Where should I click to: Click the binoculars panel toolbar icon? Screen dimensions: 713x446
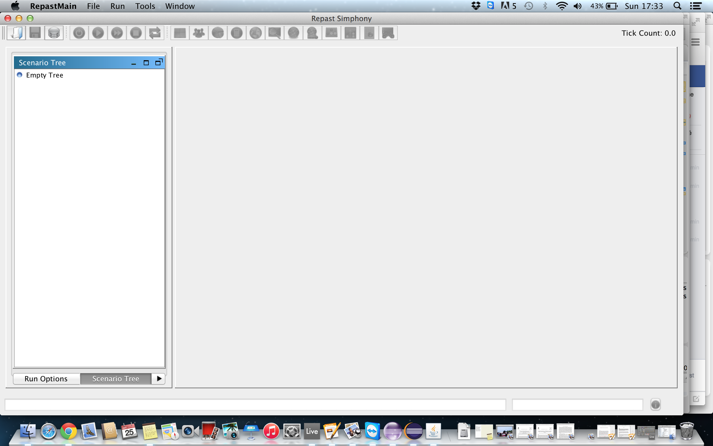[x=388, y=33]
